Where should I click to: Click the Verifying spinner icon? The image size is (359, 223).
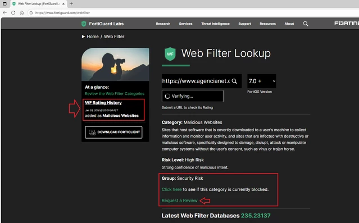pyautogui.click(x=167, y=96)
